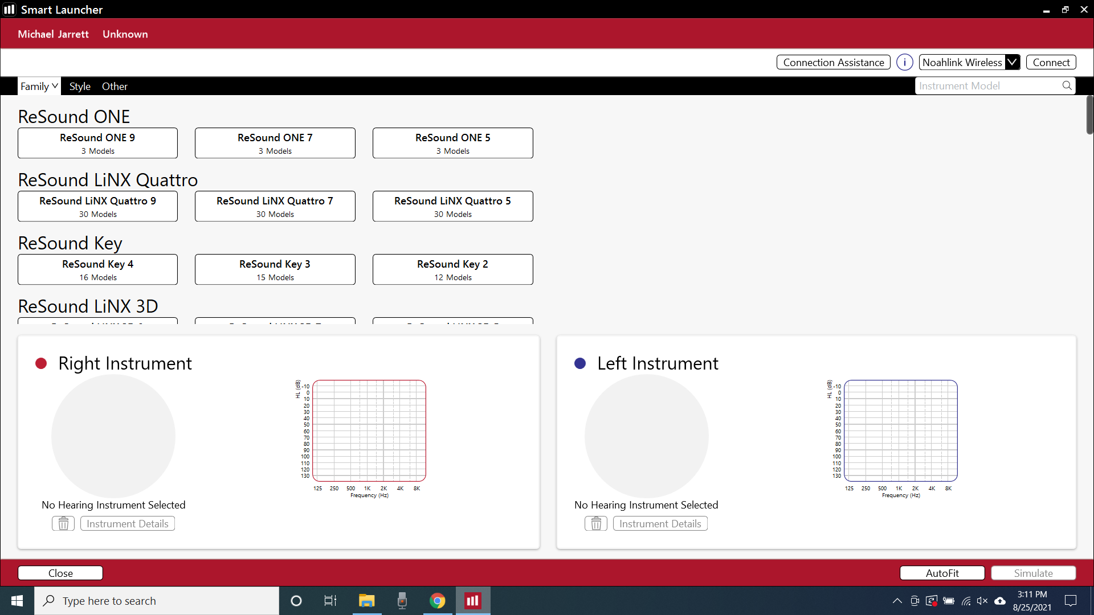Click the Connect button
The image size is (1094, 615).
(x=1051, y=62)
